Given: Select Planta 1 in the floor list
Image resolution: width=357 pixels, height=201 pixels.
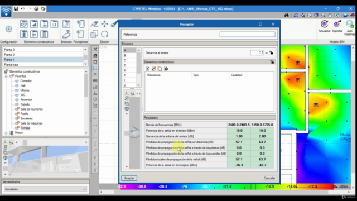Looking at the screenshot, I should pyautogui.click(x=44, y=60).
